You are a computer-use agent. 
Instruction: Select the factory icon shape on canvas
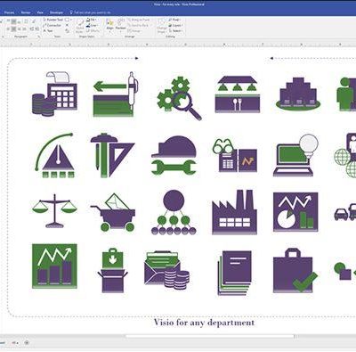(235, 212)
